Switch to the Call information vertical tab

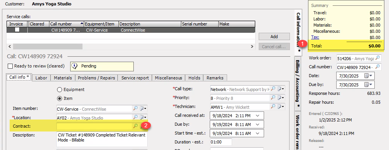click(x=298, y=32)
